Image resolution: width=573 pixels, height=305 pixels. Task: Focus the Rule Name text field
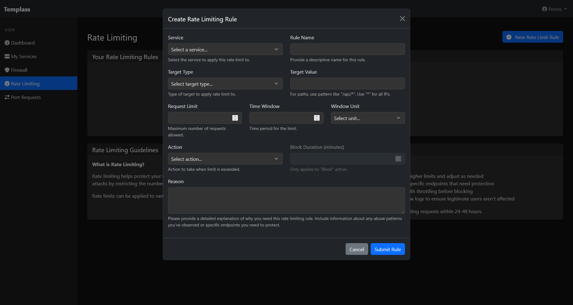click(x=347, y=49)
